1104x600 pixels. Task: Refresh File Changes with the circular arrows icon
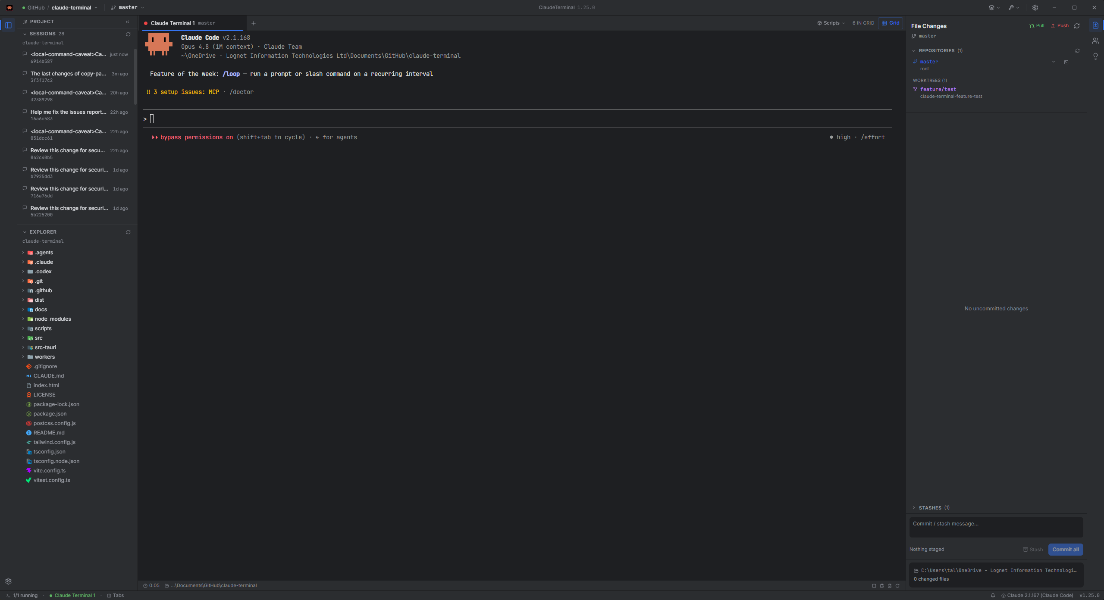1077,26
